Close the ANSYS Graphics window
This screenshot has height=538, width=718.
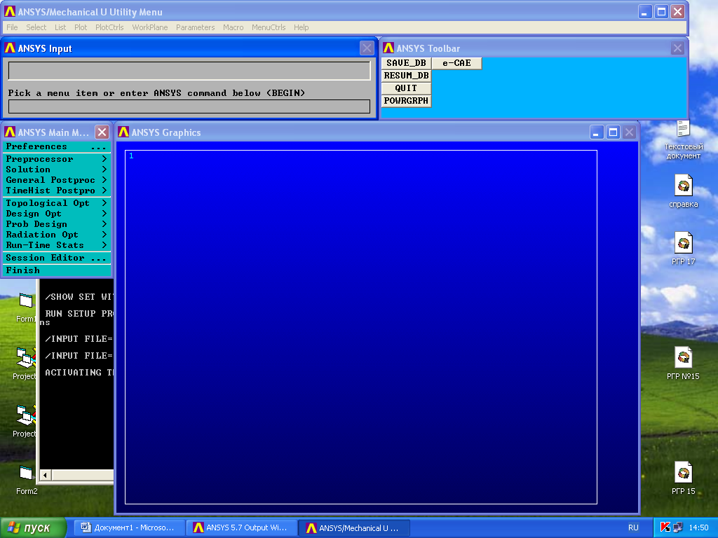coord(630,132)
